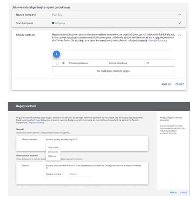
Task: Click the gray status dot in table header
Action: click(x=63, y=63)
